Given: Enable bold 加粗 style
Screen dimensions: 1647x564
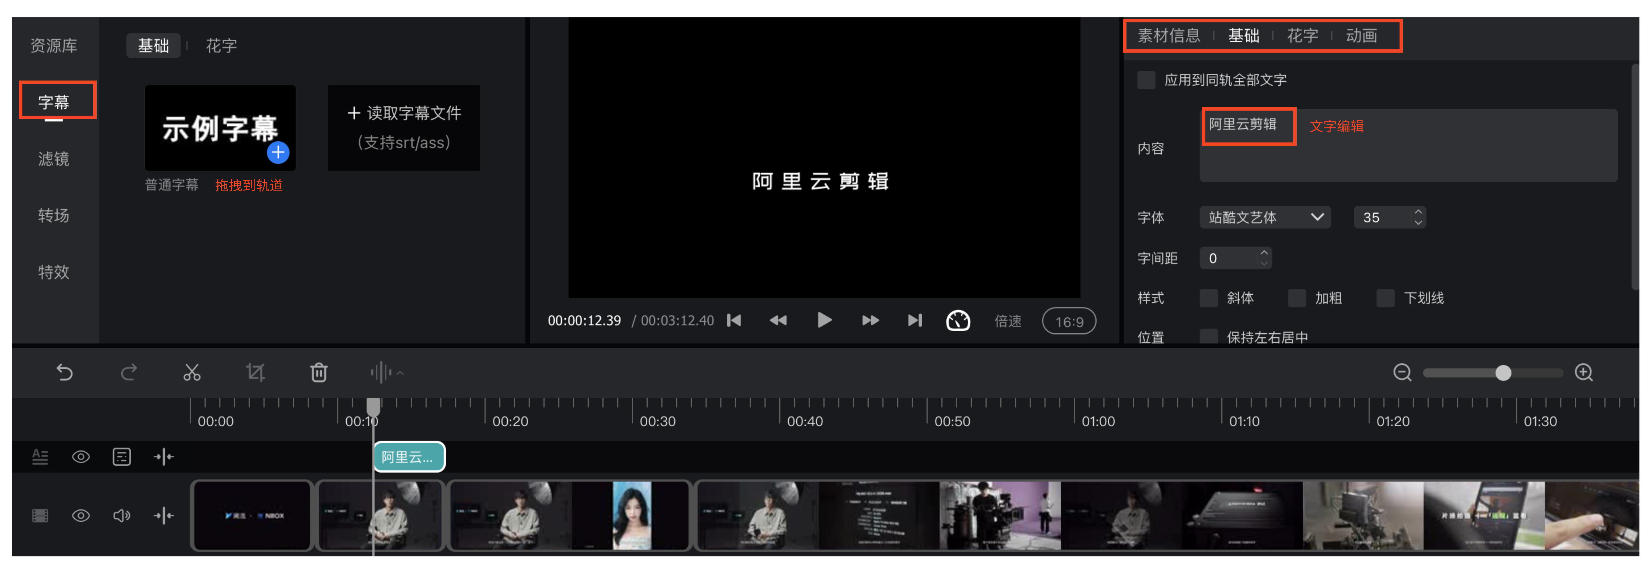Looking at the screenshot, I should point(1297,298).
